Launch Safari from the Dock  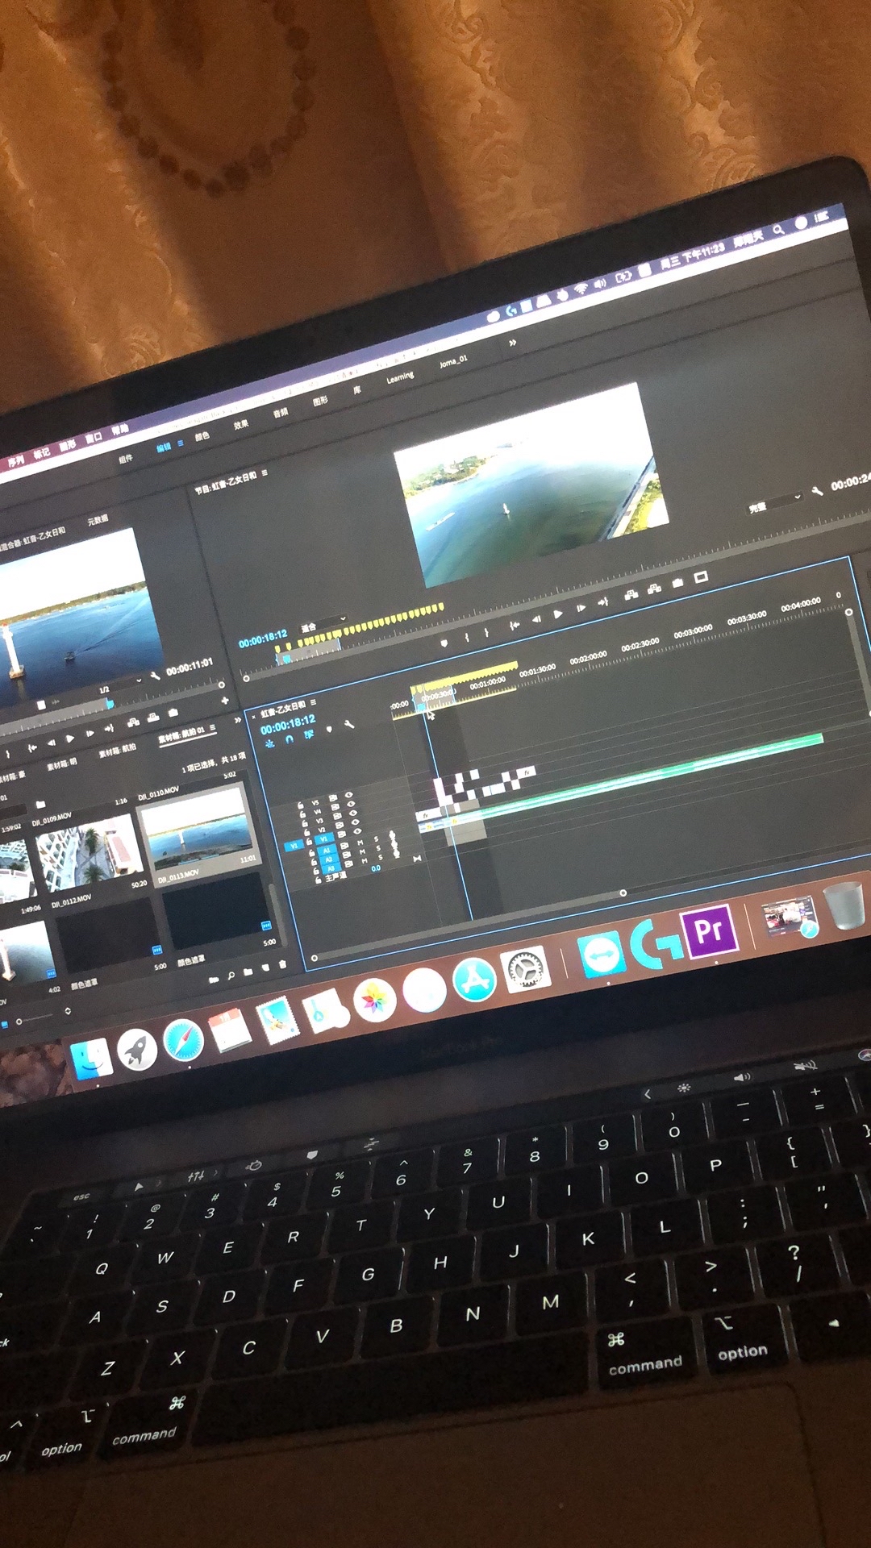click(x=183, y=1040)
